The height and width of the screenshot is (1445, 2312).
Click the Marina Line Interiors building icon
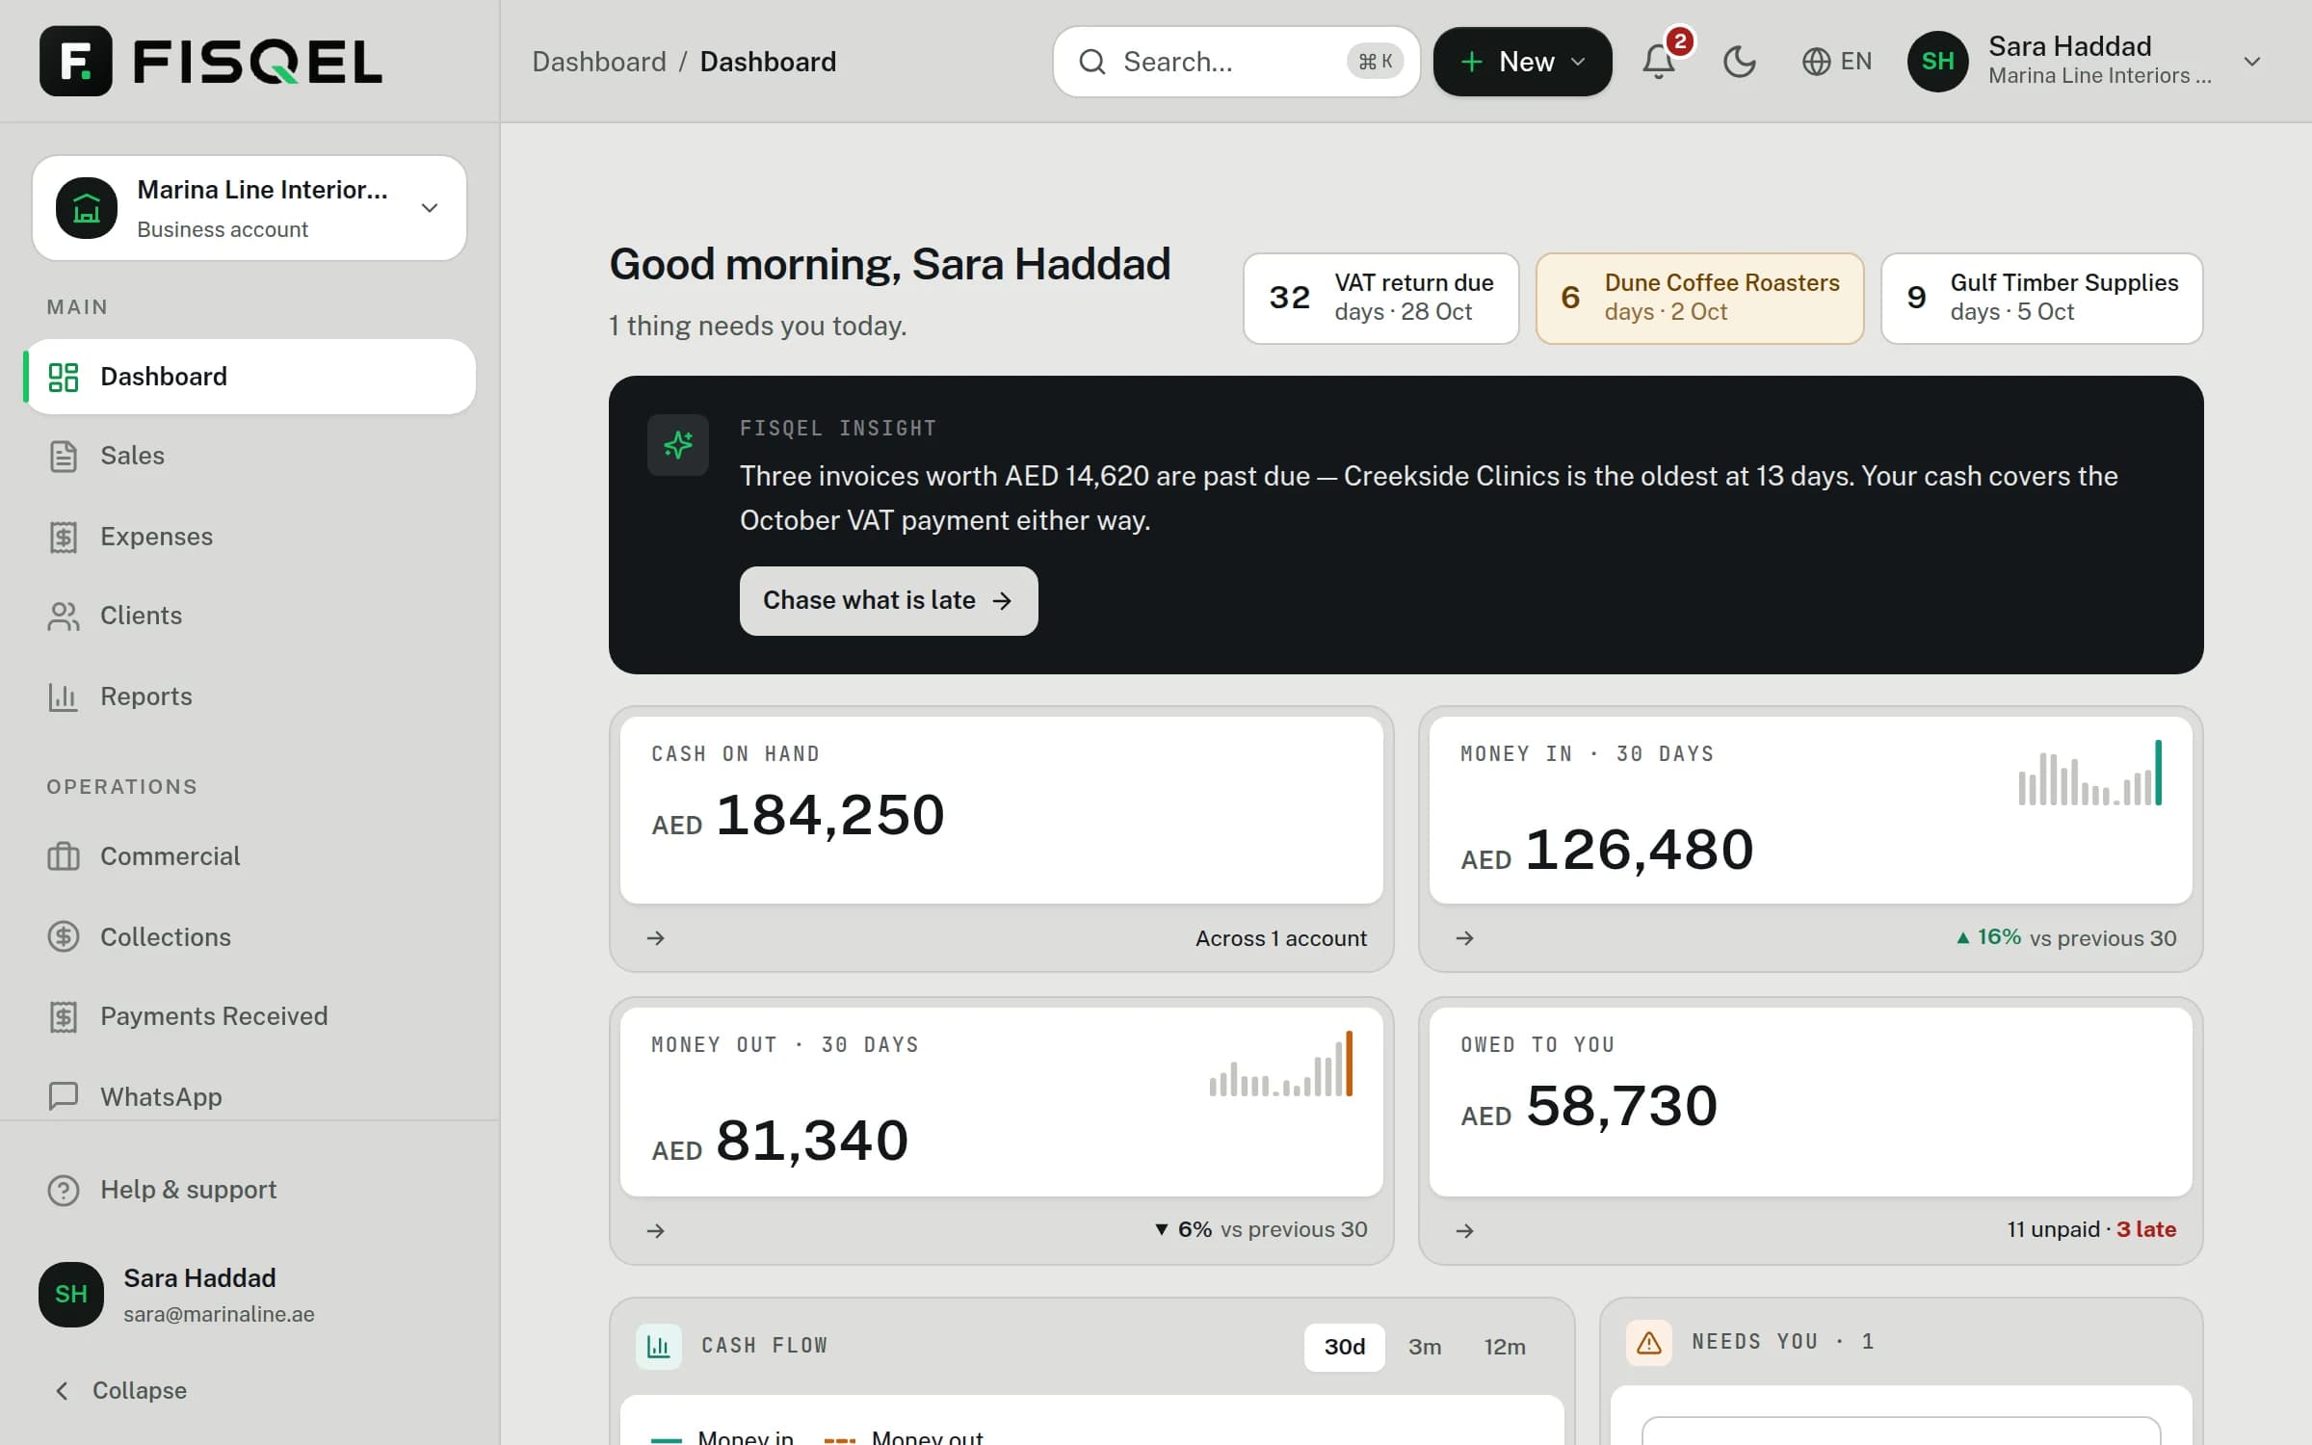87,208
